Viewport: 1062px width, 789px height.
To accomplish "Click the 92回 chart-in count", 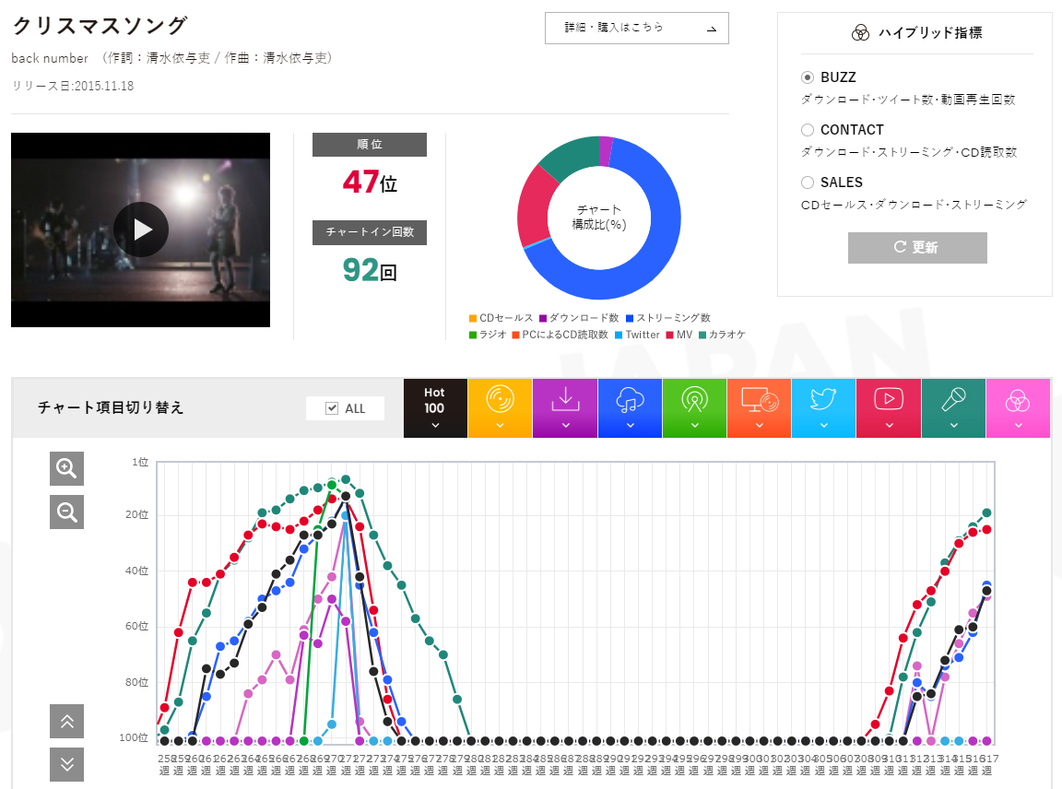I will 370,270.
